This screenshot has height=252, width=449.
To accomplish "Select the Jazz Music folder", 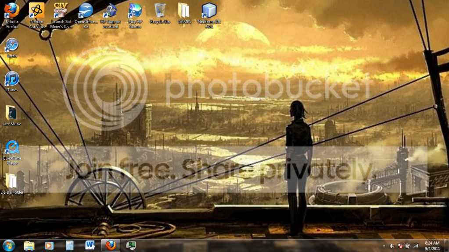I will (x=12, y=116).
